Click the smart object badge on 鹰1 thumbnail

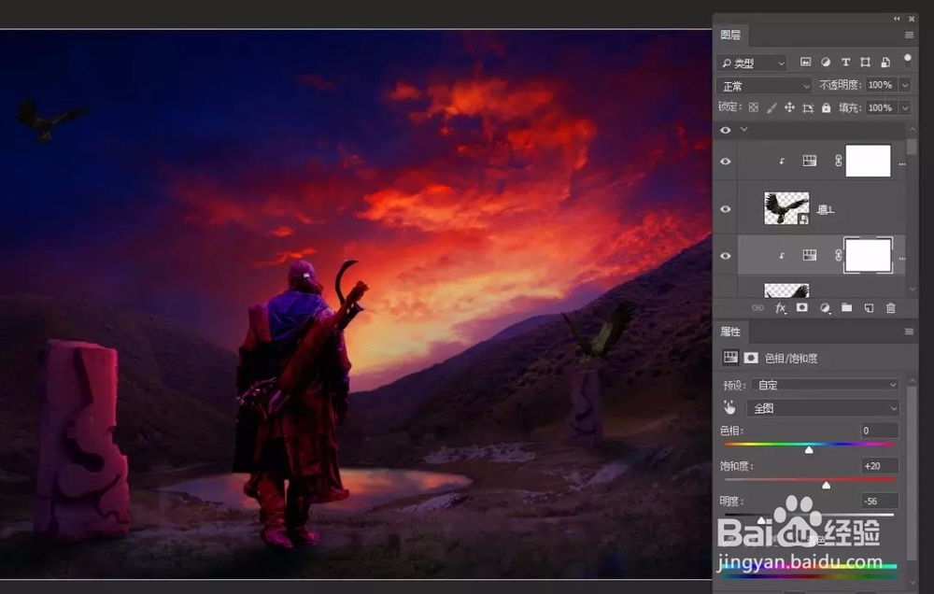tap(803, 219)
